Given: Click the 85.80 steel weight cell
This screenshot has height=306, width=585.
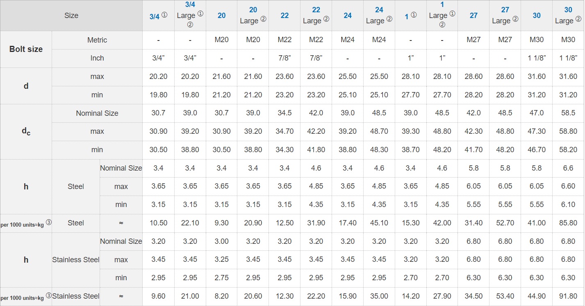Looking at the screenshot, I should pos(568,223).
